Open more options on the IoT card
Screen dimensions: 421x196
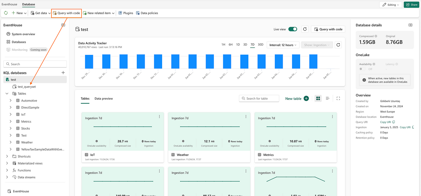pyautogui.click(x=159, y=116)
